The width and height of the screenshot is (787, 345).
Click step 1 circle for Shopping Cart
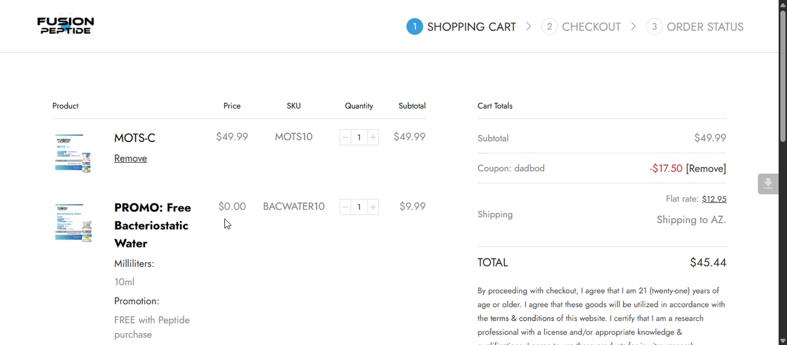click(414, 27)
